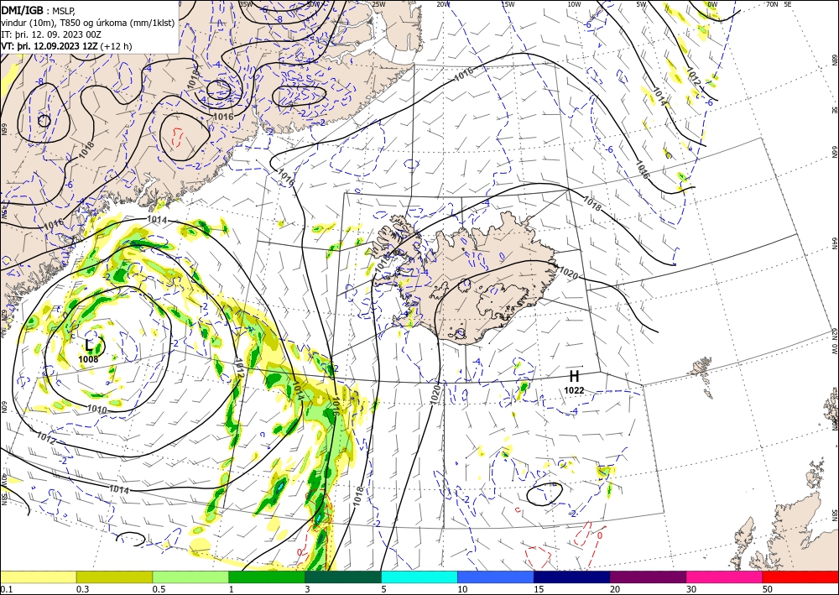Click the '50' legend value label
Screen dimensions: 839x595
[x=768, y=589]
